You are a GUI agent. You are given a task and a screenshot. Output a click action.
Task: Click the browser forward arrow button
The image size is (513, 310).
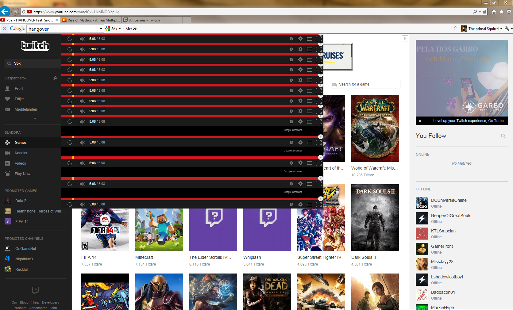click(15, 12)
